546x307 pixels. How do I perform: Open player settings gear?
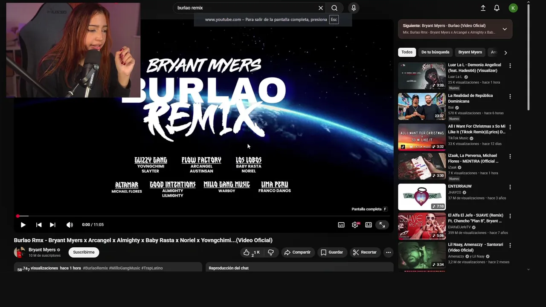click(355, 225)
